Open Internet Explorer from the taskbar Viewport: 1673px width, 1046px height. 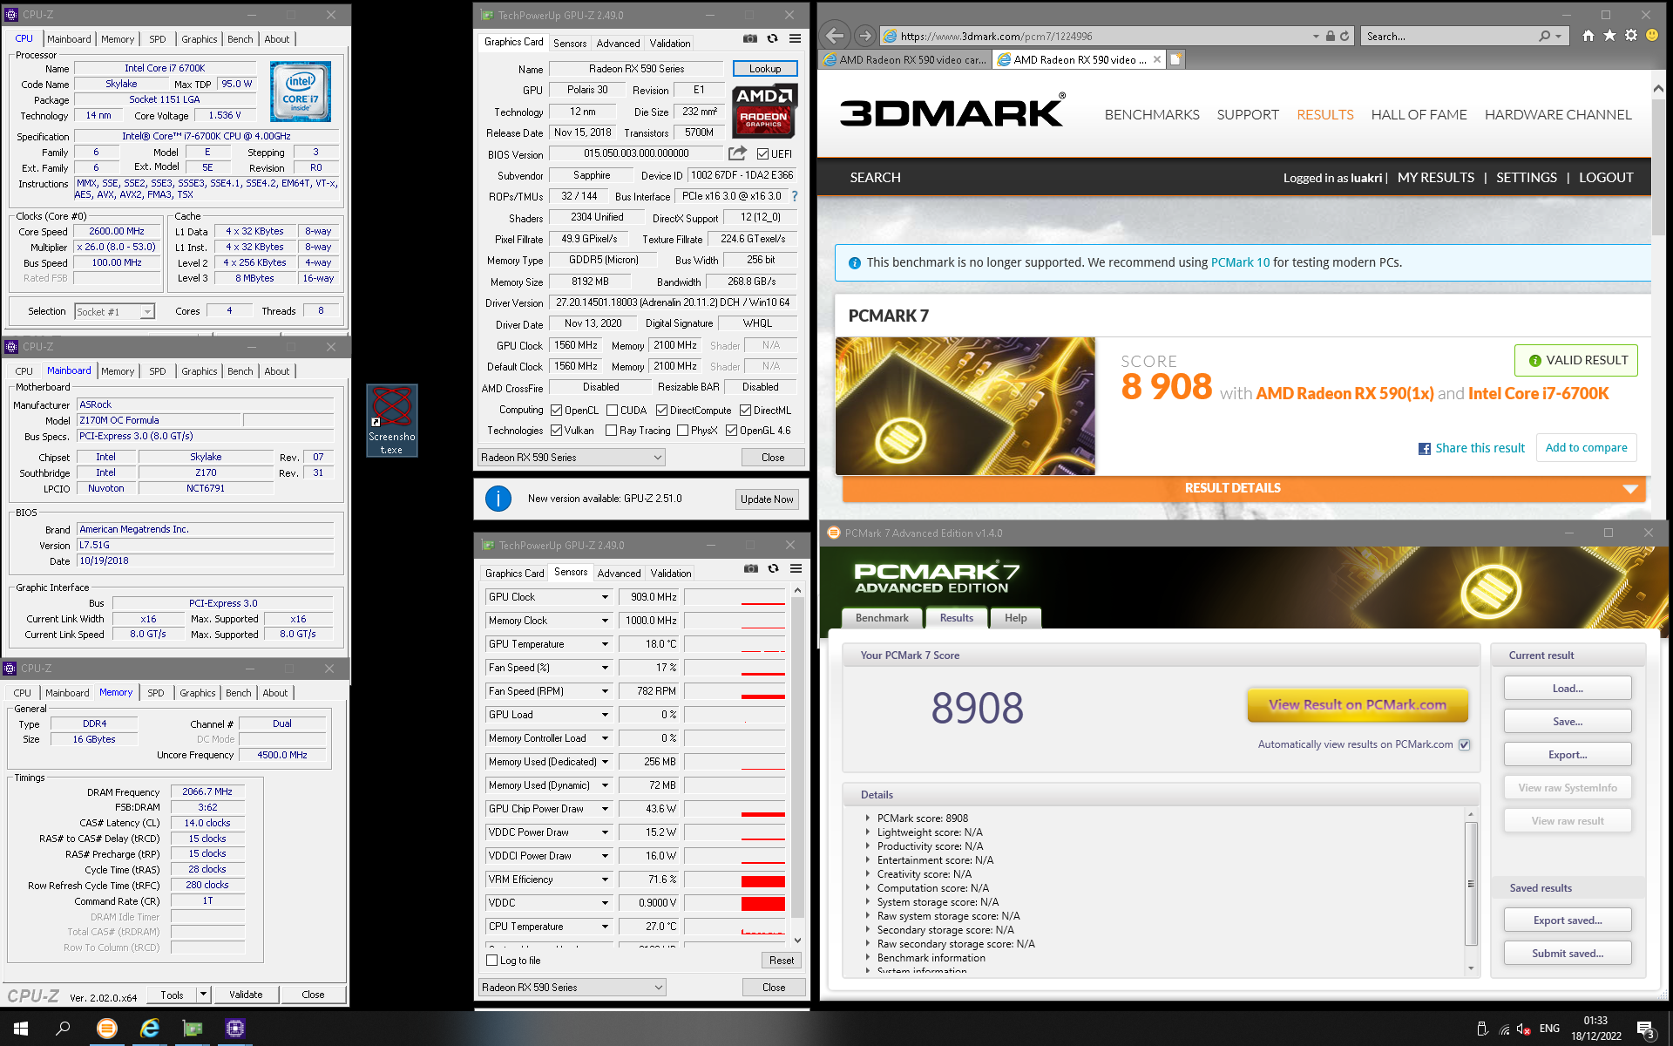coord(150,1029)
